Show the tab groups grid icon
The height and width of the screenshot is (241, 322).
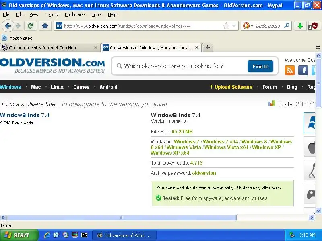click(318, 47)
